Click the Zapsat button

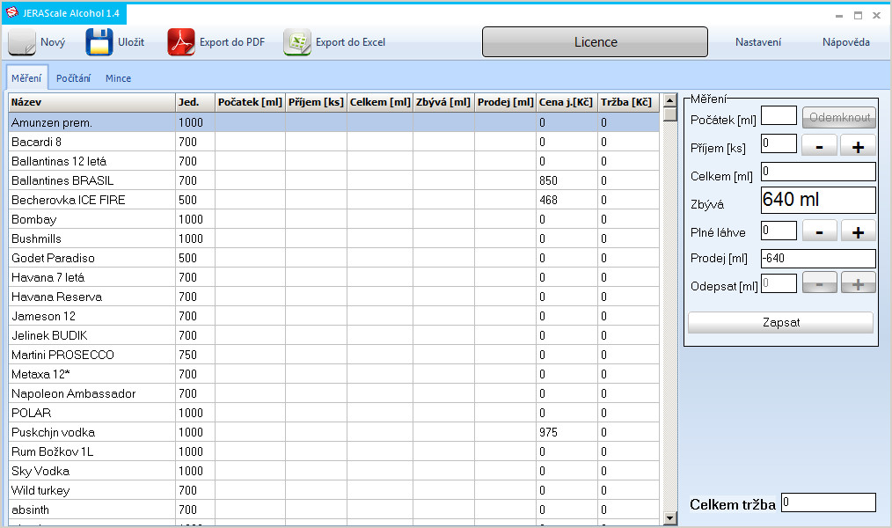(x=780, y=323)
